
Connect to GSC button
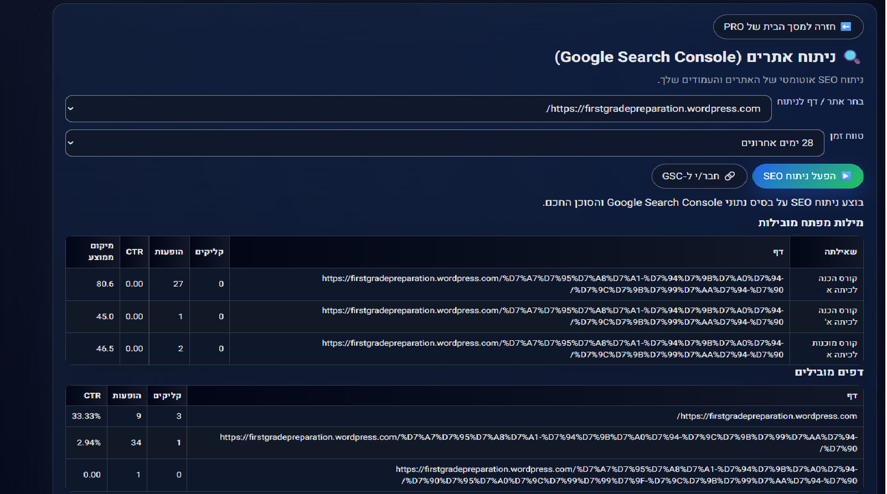(x=699, y=176)
